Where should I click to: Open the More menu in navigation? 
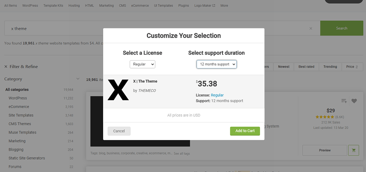point(224,5)
